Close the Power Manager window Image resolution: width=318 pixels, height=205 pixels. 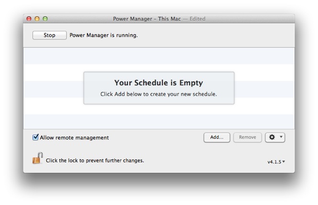(x=29, y=19)
